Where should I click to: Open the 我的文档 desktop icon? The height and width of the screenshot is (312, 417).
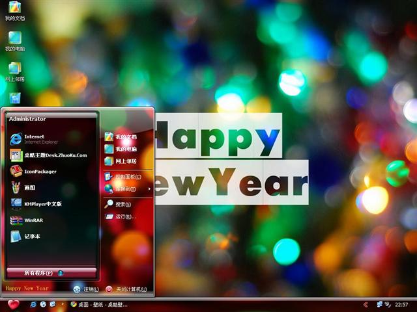[15, 11]
